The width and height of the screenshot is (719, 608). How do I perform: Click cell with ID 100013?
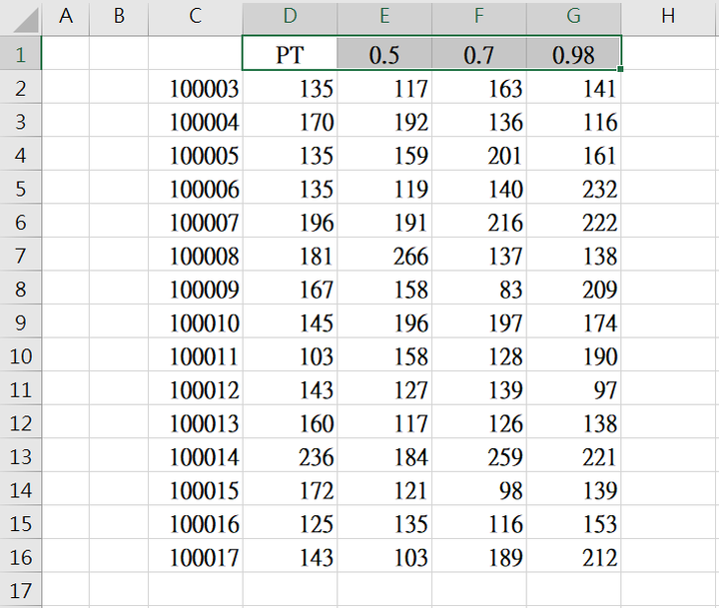pos(196,422)
